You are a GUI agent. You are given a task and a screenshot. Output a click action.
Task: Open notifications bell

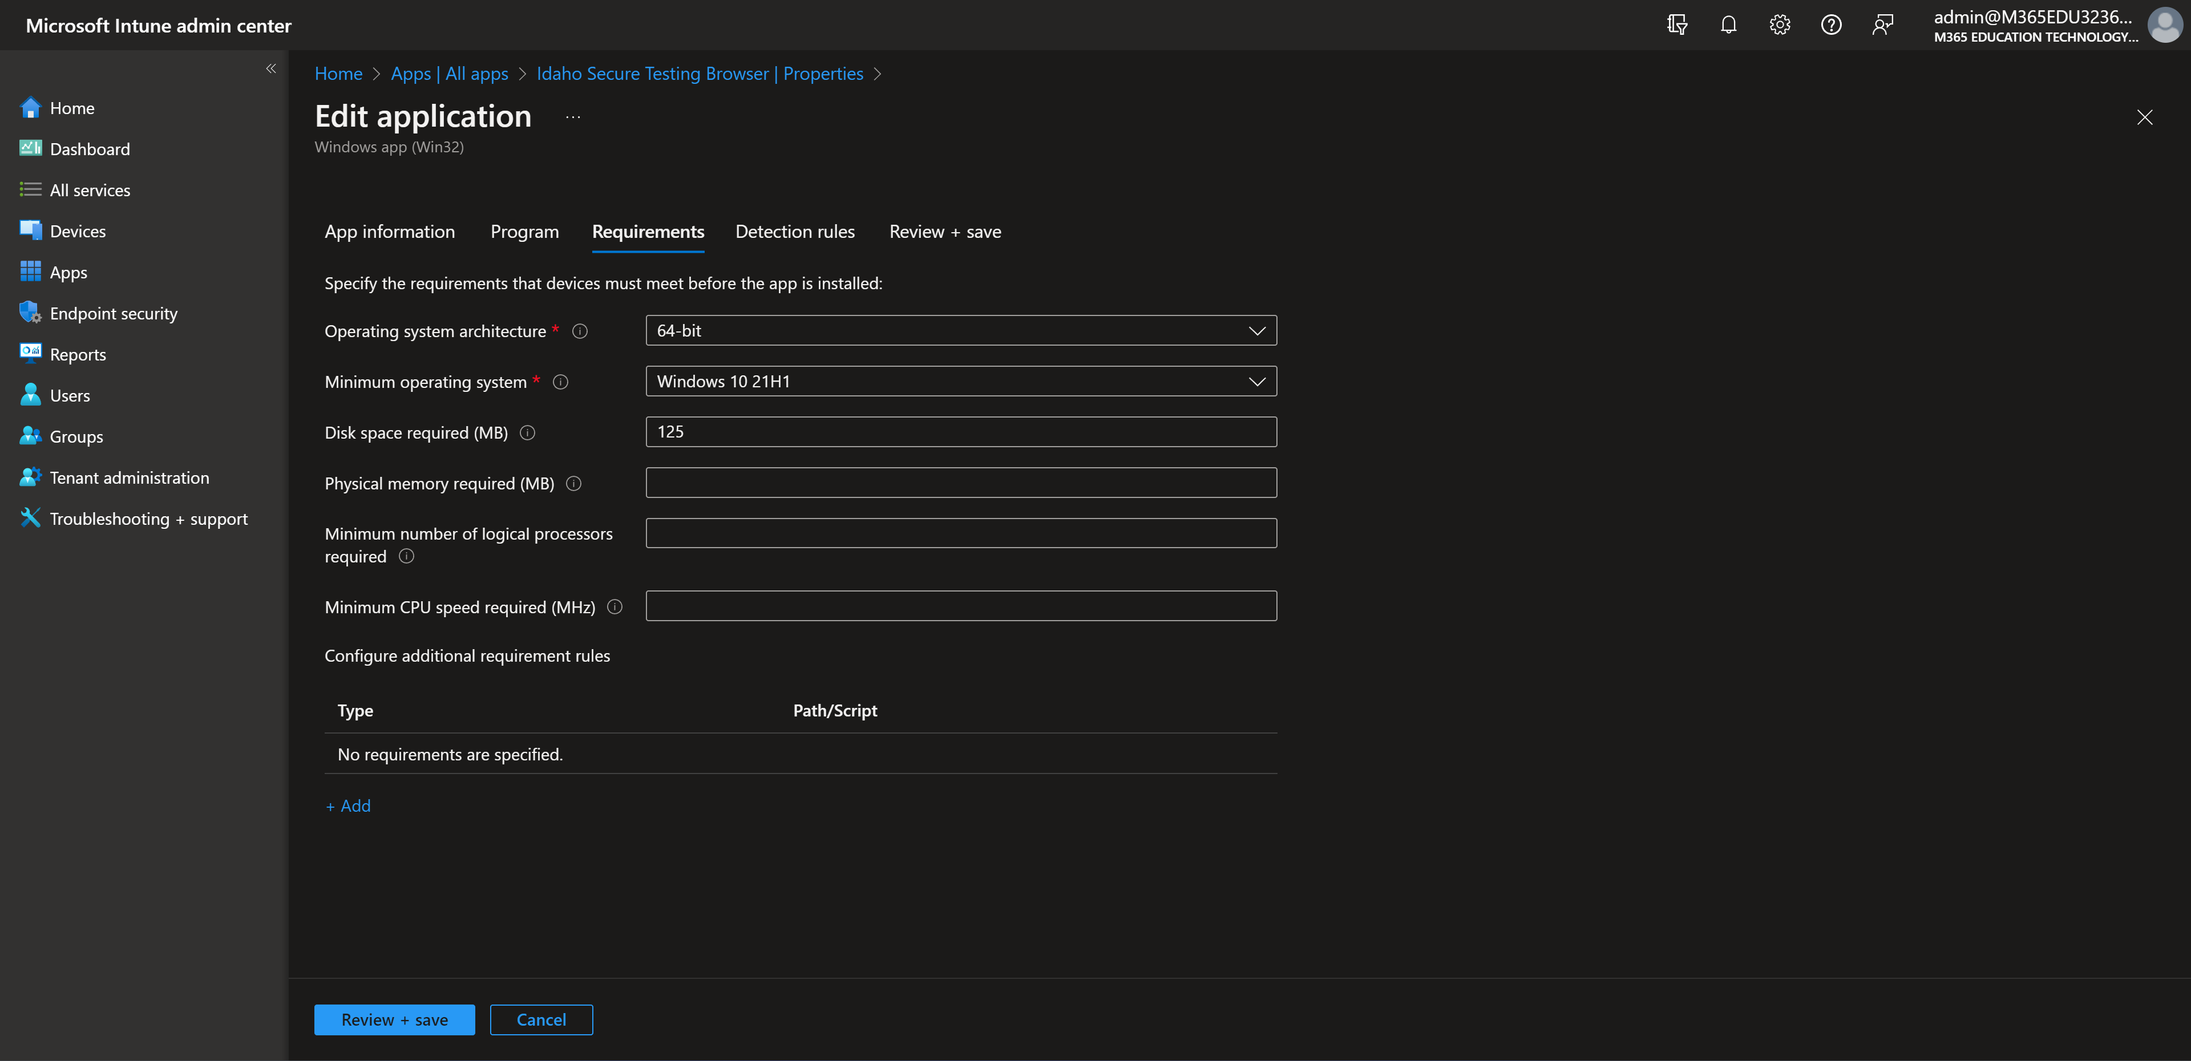point(1728,25)
